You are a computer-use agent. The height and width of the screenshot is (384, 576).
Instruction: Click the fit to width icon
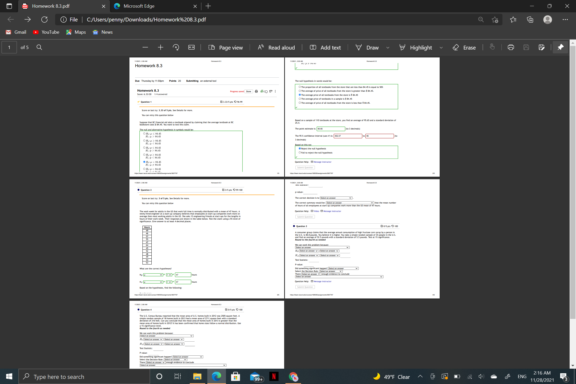click(x=191, y=47)
